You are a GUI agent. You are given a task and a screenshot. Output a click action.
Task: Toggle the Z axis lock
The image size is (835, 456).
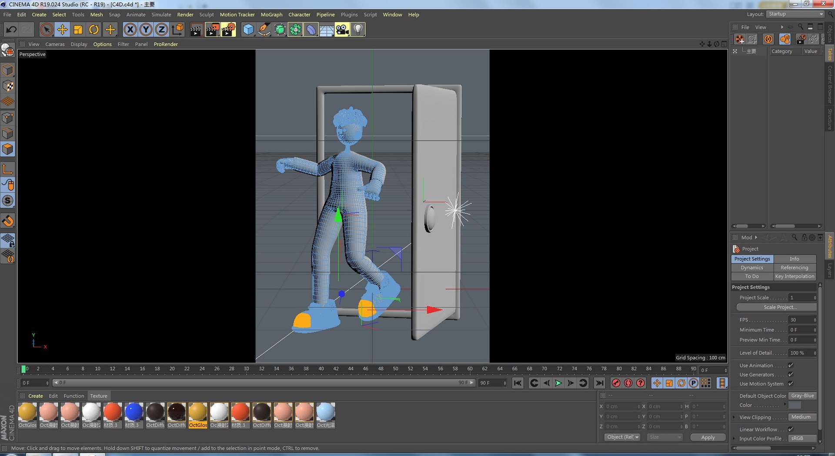(161, 30)
